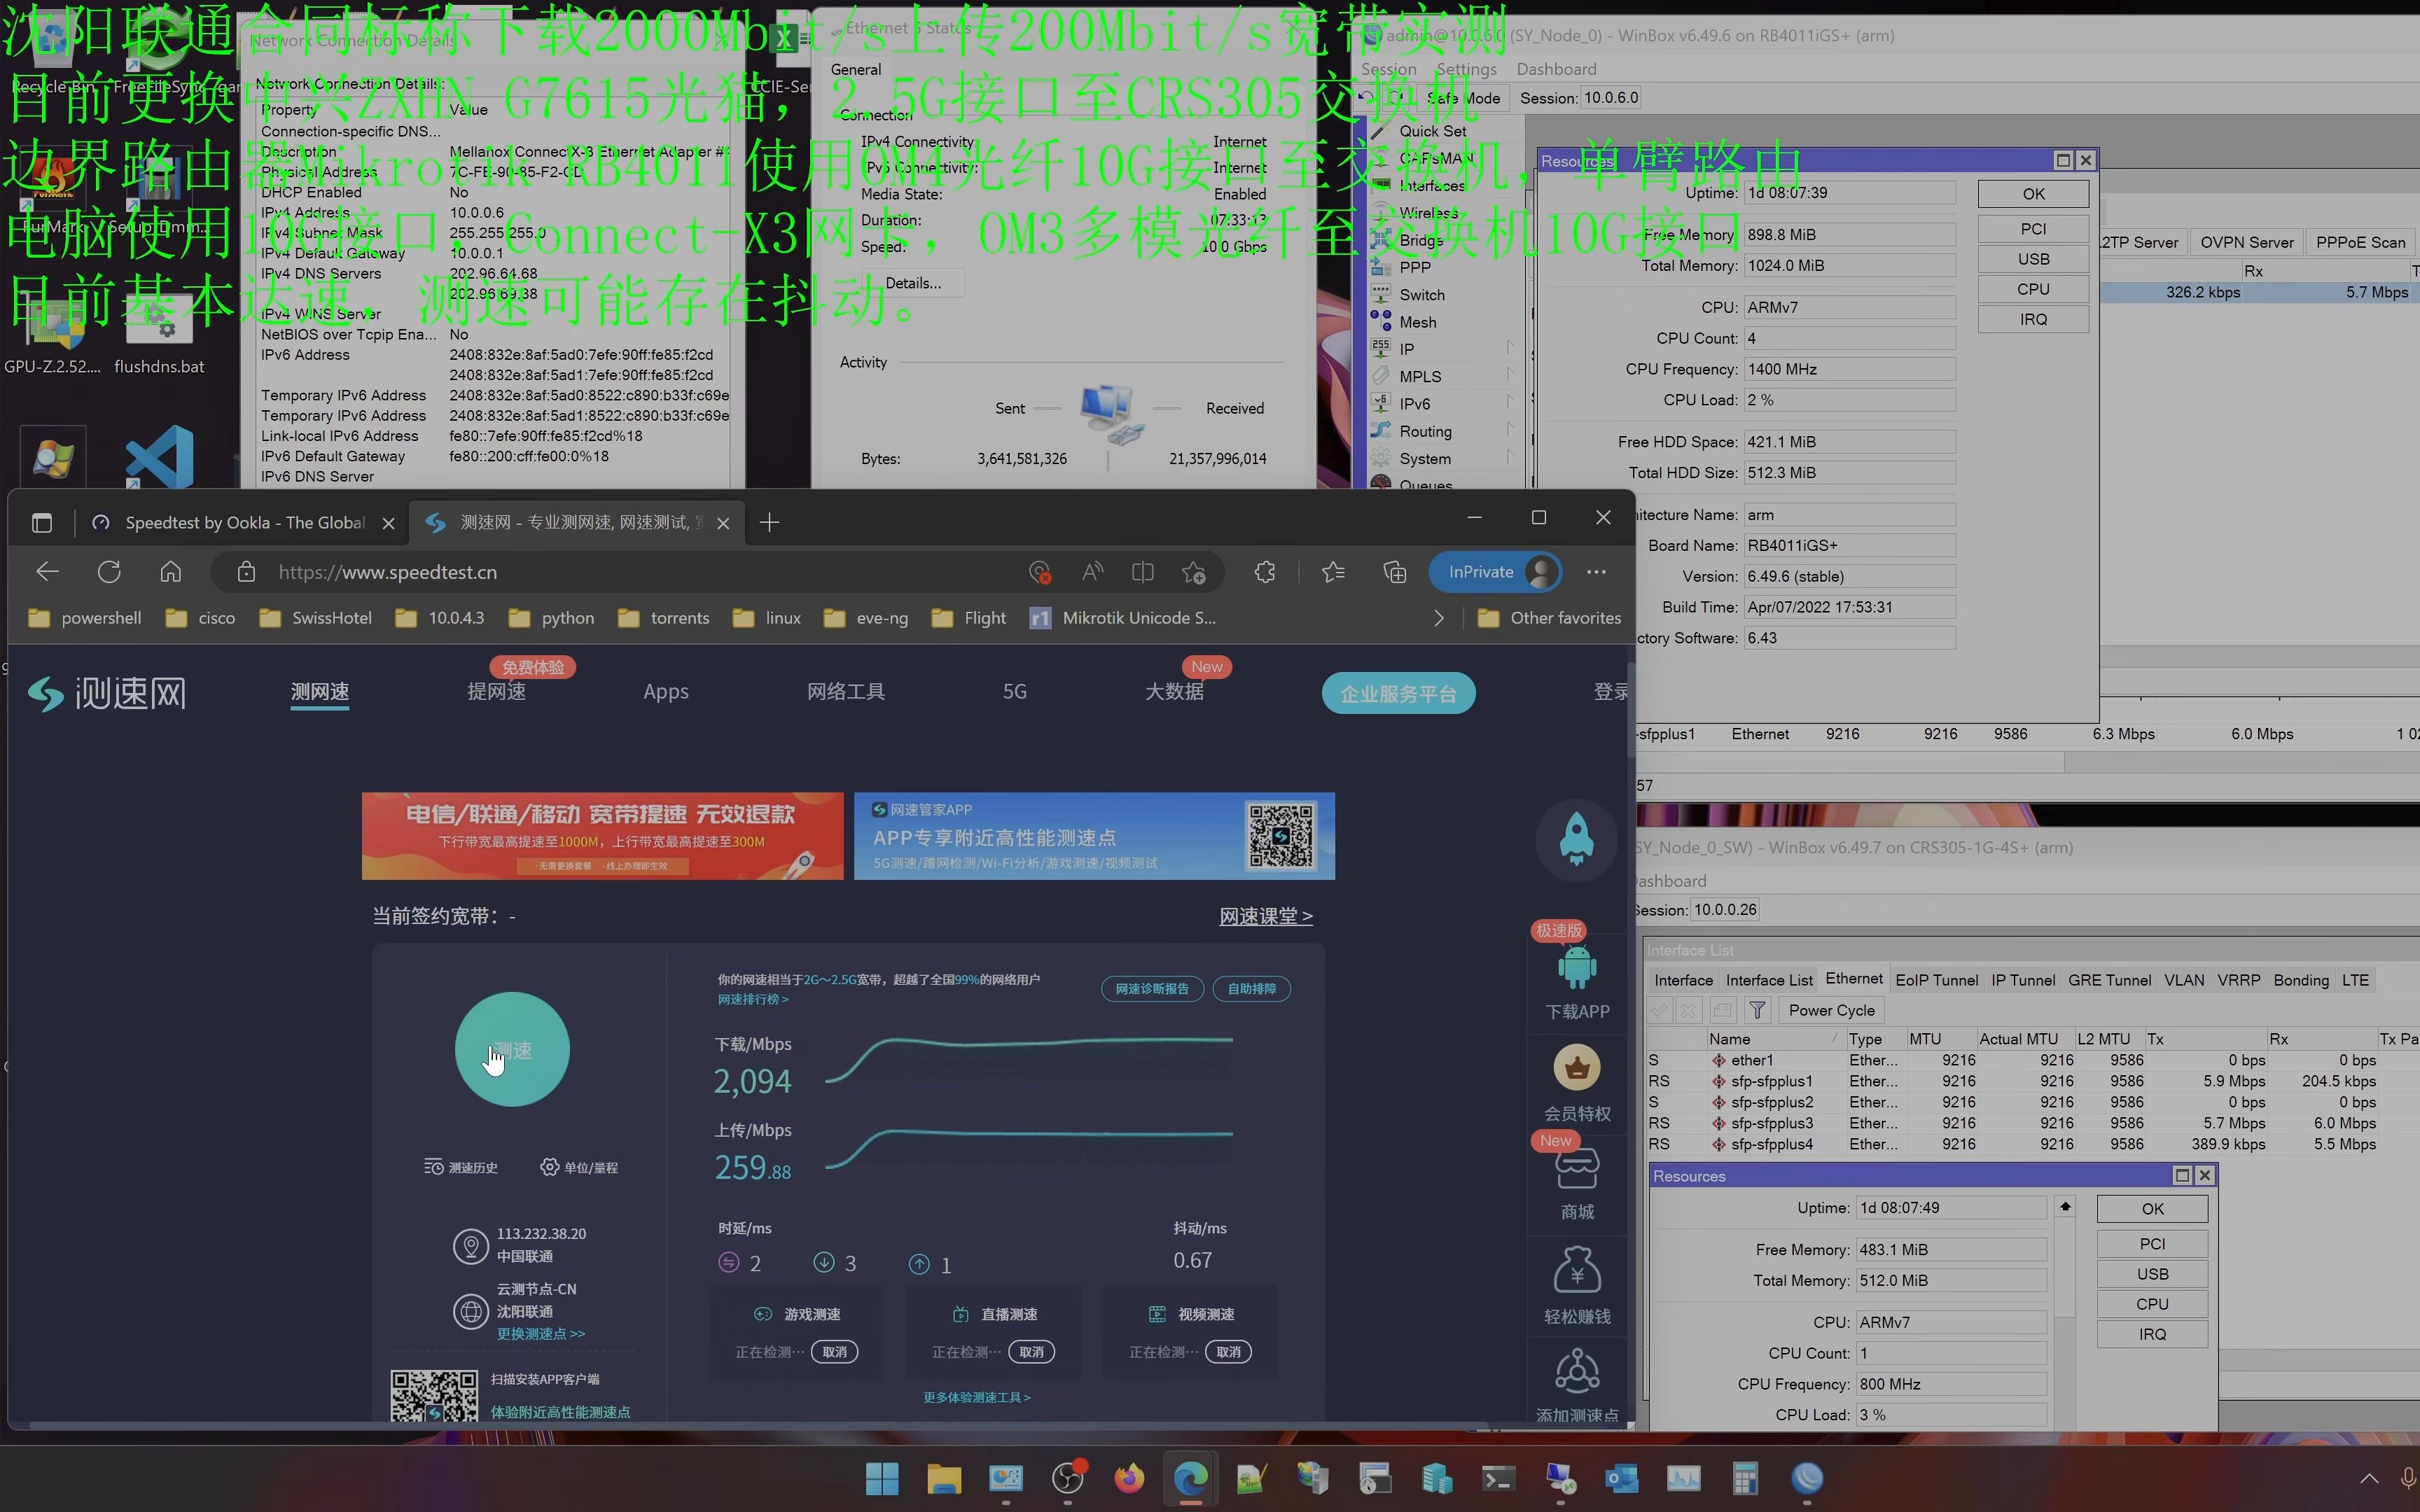Click the enterprise service platform button
The height and width of the screenshot is (1512, 2420).
[1398, 693]
